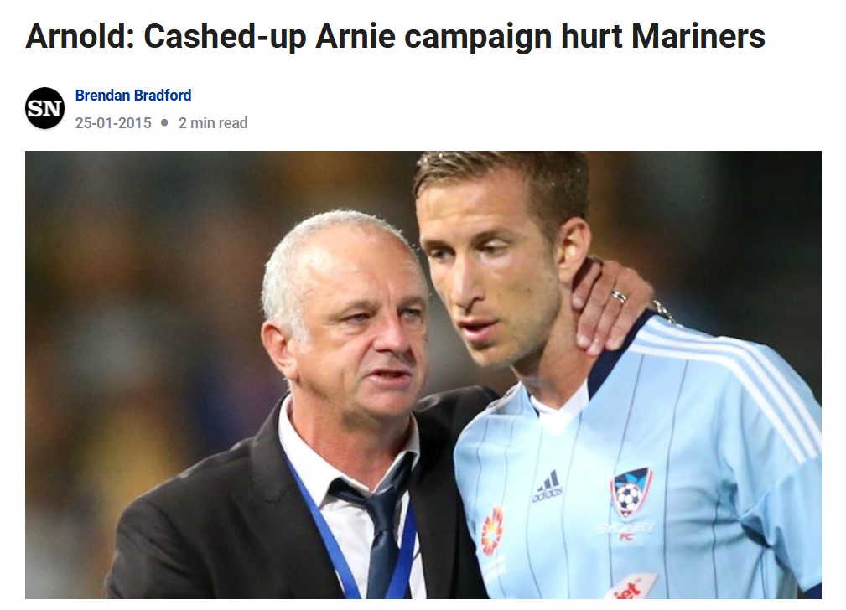Open Brendan Bradford author profile link
This screenshot has width=846, height=610.
pos(133,96)
